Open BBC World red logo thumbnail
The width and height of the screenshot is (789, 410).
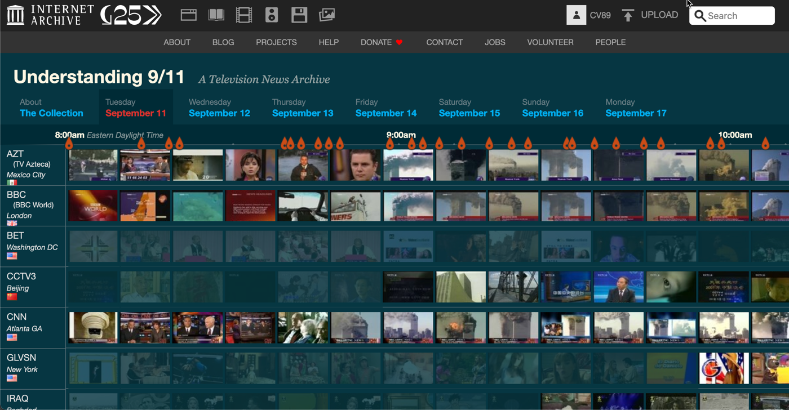coord(93,206)
